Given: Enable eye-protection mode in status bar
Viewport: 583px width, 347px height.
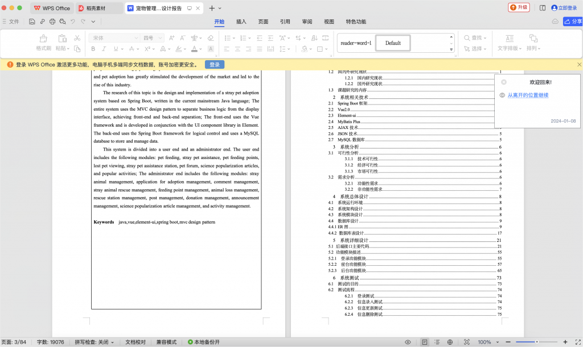Looking at the screenshot, I should (x=408, y=342).
